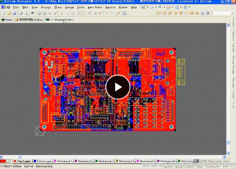Click the Mask Level button
Image resolution: width=236 pixels, height=169 pixels.
214,161
